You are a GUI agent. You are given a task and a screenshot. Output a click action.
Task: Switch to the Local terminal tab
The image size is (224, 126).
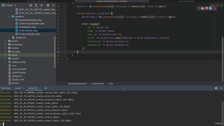tap(17, 88)
